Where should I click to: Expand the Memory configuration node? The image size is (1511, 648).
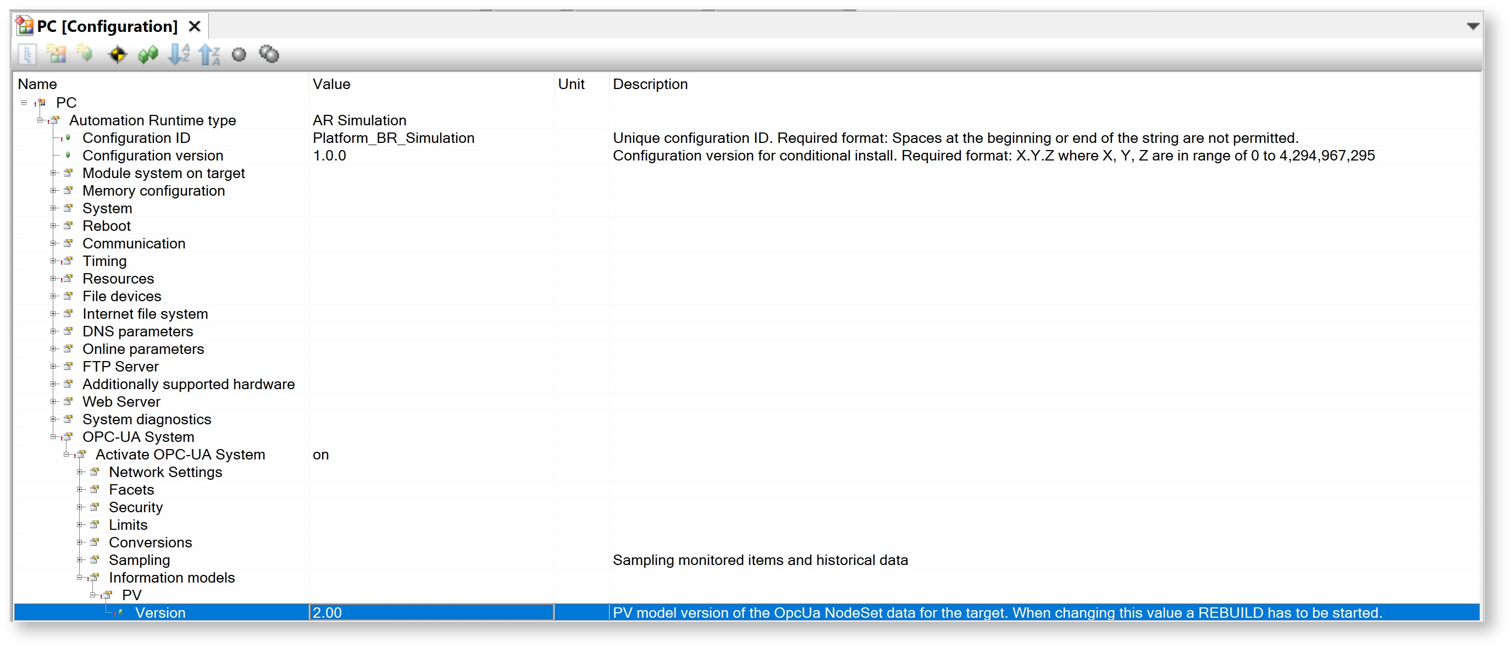pyautogui.click(x=53, y=191)
